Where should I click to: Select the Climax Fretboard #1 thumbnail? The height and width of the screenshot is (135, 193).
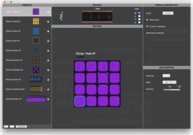pyautogui.click(x=36, y=89)
